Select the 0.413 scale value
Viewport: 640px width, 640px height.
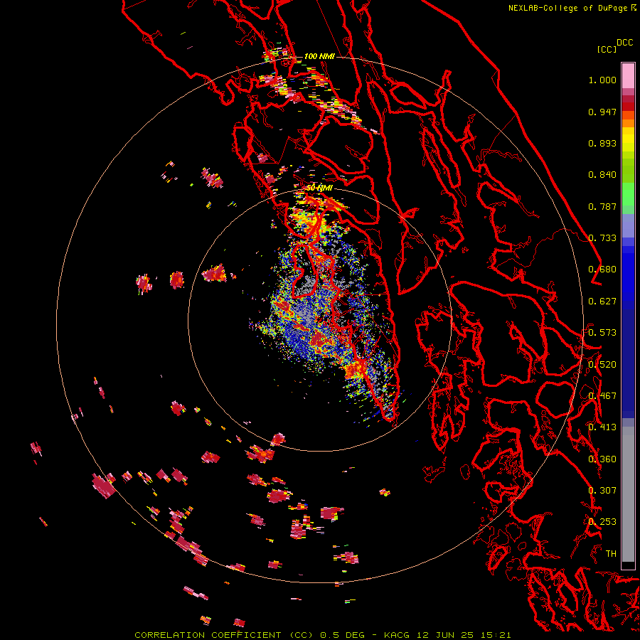tap(602, 427)
